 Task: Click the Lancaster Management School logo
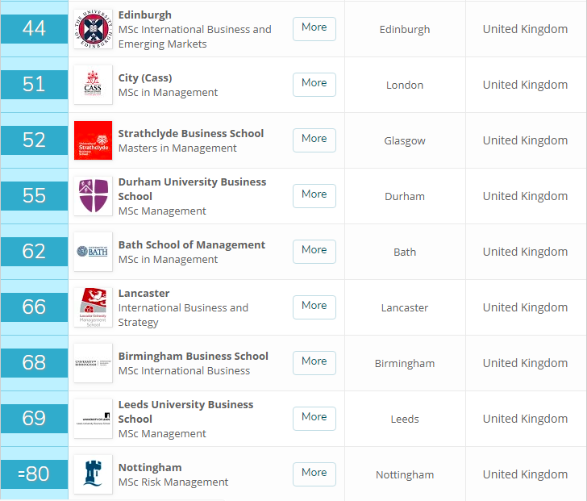[93, 307]
